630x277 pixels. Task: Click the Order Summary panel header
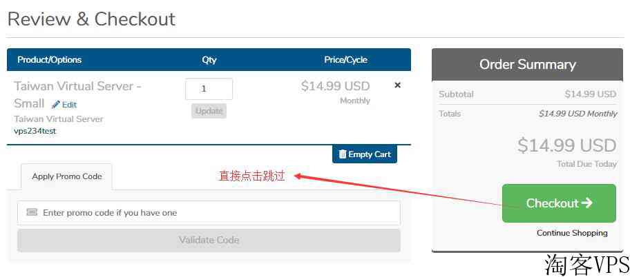tap(528, 65)
